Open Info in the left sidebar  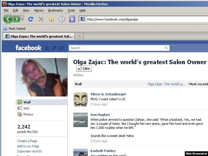click(26, 108)
